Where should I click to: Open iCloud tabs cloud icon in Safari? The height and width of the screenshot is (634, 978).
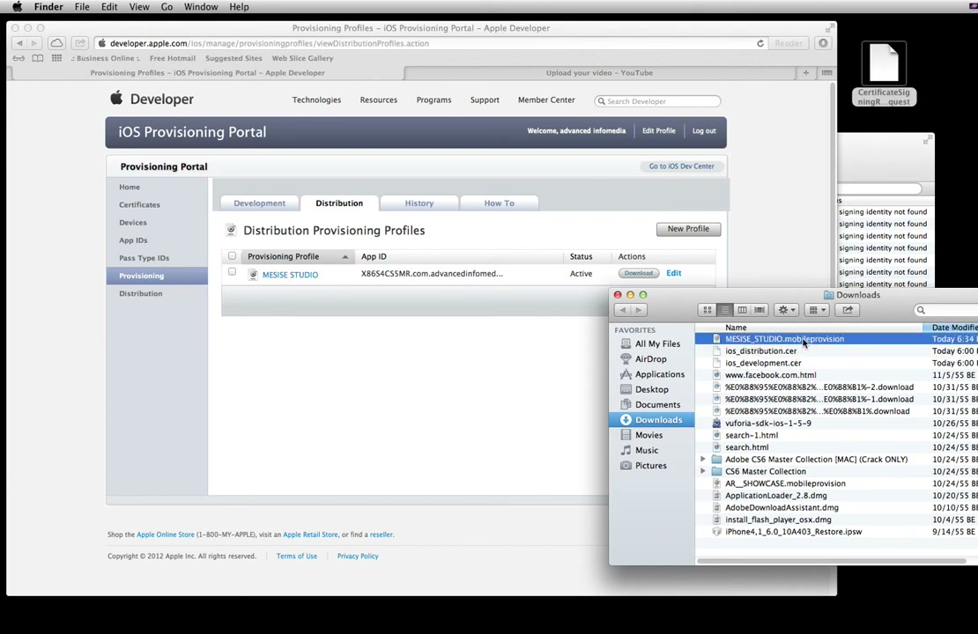click(56, 43)
